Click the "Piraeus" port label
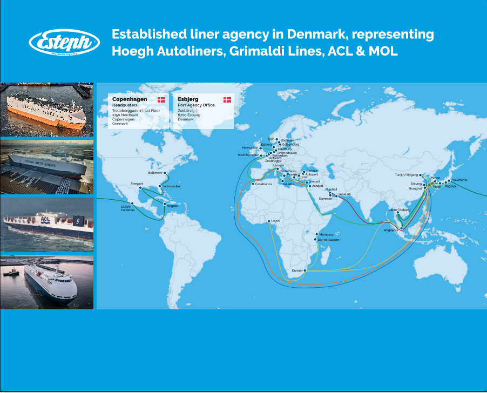 click(292, 175)
